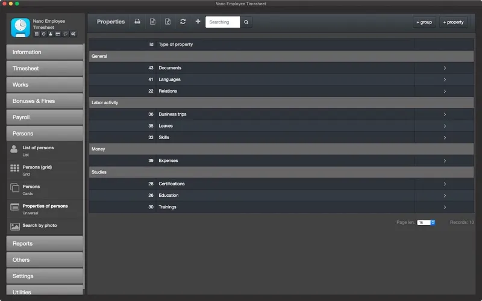Viewport: 482px width, 301px height.
Task: Expand the Leaves row chevron
Action: pos(445,126)
